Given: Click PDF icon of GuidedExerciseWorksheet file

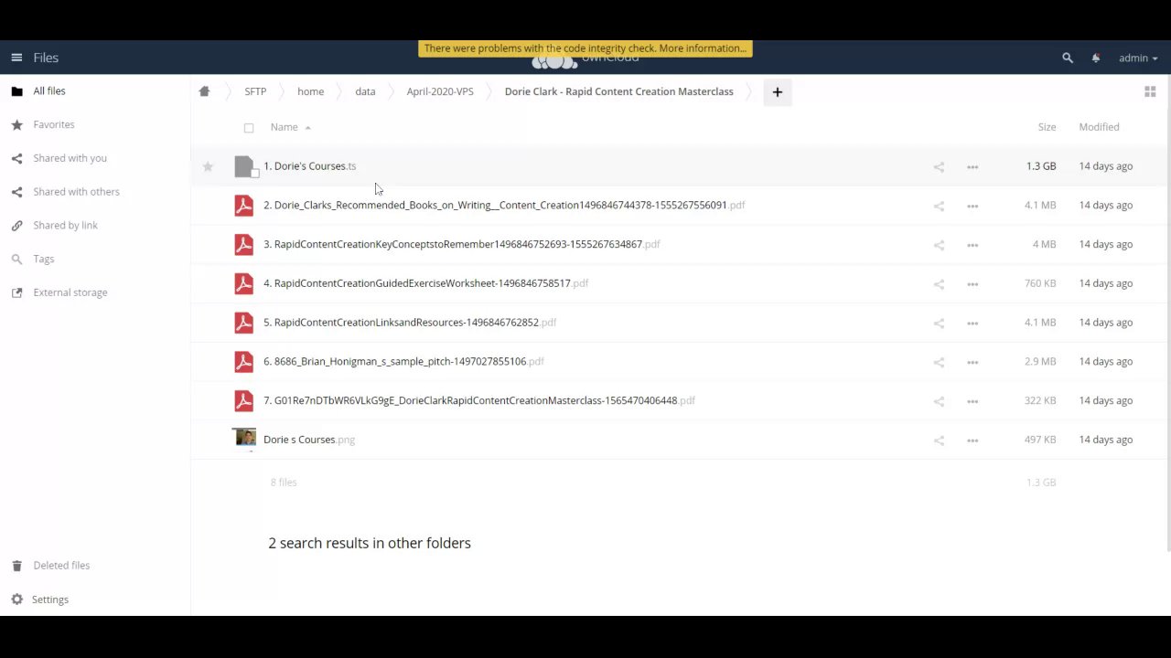Looking at the screenshot, I should point(243,283).
